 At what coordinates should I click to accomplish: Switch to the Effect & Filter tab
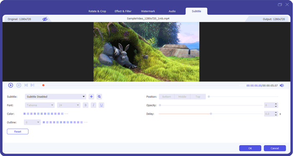(x=123, y=11)
